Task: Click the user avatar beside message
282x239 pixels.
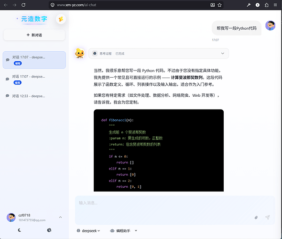Action: [x=270, y=25]
